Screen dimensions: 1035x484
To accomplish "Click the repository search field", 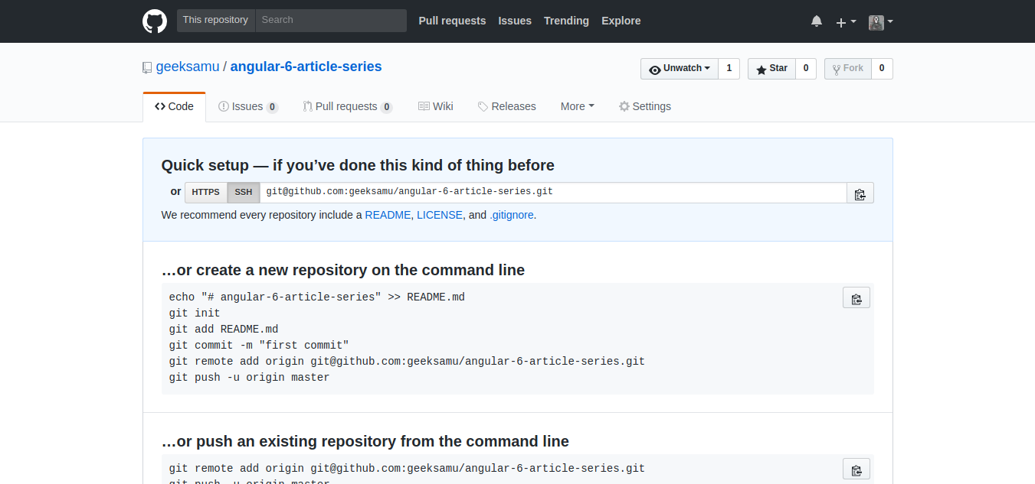I will 330,21.
